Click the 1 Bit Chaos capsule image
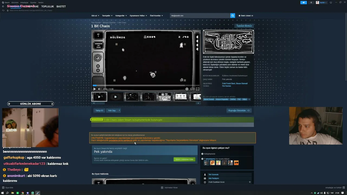This screenshot has width=347, height=195. (228, 42)
